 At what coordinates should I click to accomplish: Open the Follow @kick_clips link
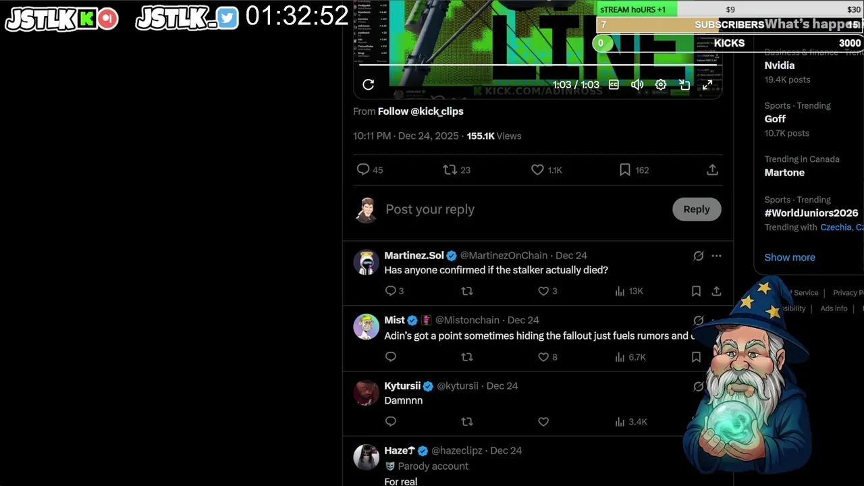[x=421, y=111]
